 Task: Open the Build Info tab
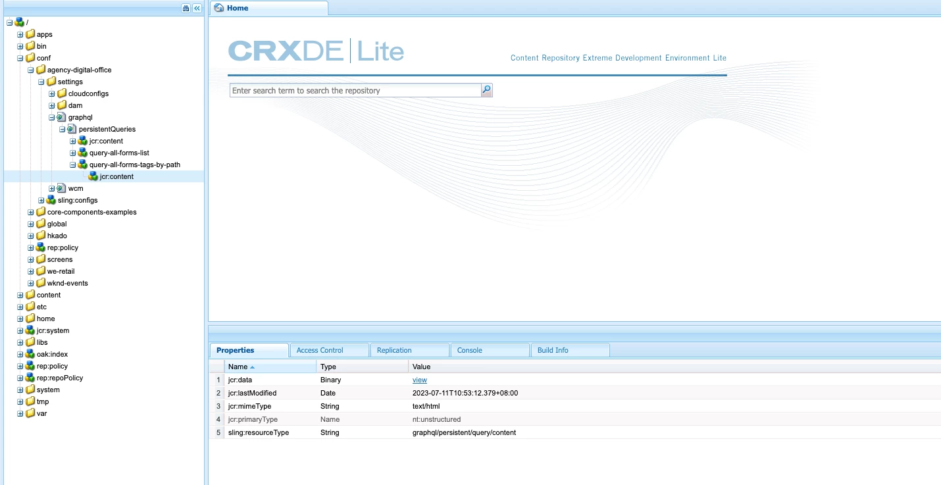(570, 350)
